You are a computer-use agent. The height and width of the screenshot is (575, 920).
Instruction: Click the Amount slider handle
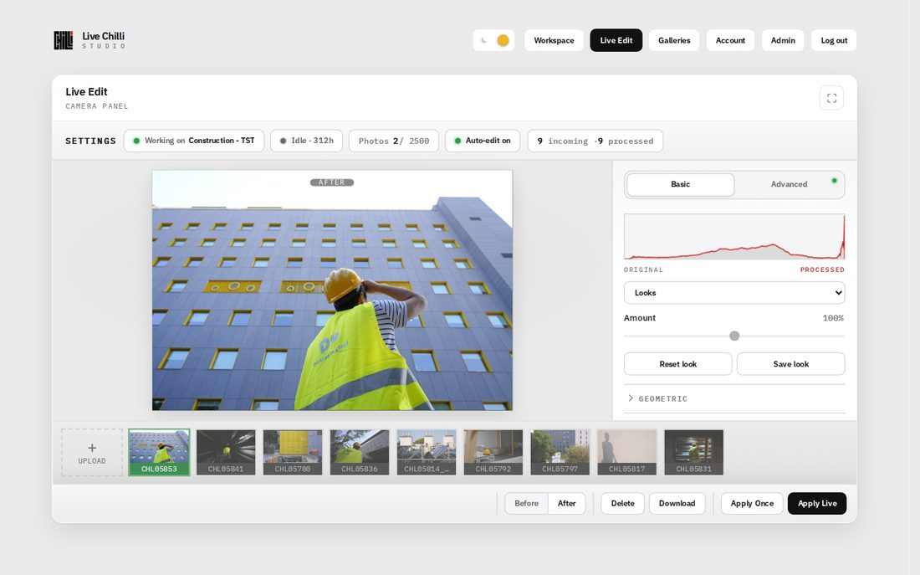[734, 336]
